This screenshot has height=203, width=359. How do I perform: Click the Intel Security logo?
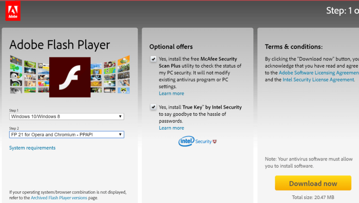[x=197, y=141]
